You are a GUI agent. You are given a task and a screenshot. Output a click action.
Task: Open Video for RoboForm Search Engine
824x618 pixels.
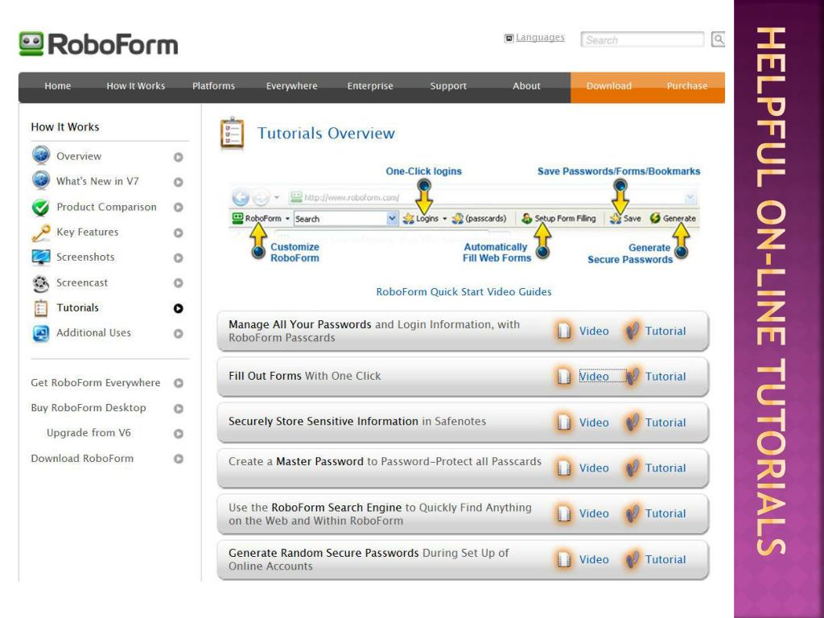pos(594,513)
